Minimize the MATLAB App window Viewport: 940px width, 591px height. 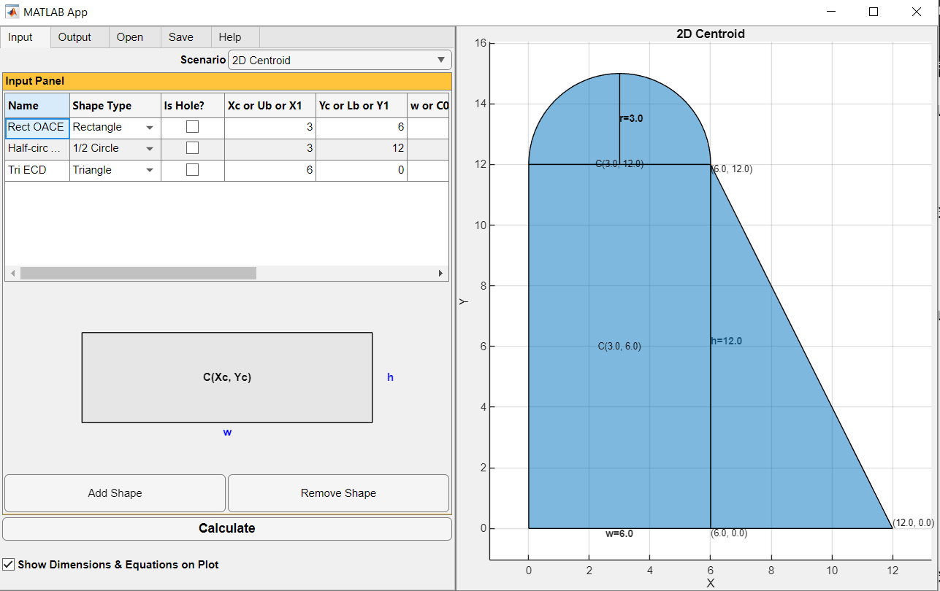(831, 12)
